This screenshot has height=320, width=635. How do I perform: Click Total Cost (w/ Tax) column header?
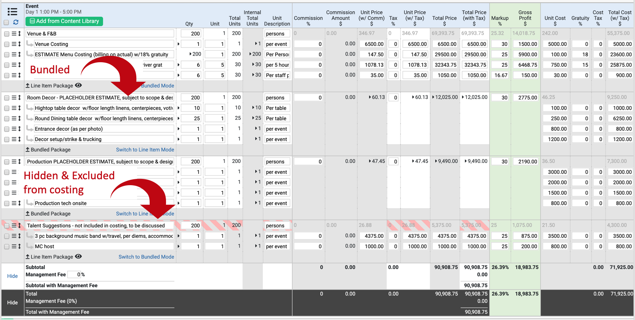pos(620,18)
